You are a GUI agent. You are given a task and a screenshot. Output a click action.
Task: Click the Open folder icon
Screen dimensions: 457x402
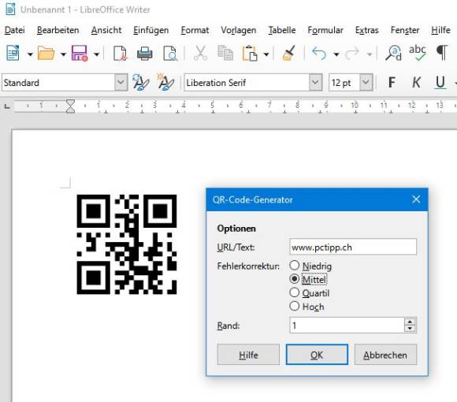pyautogui.click(x=46, y=53)
